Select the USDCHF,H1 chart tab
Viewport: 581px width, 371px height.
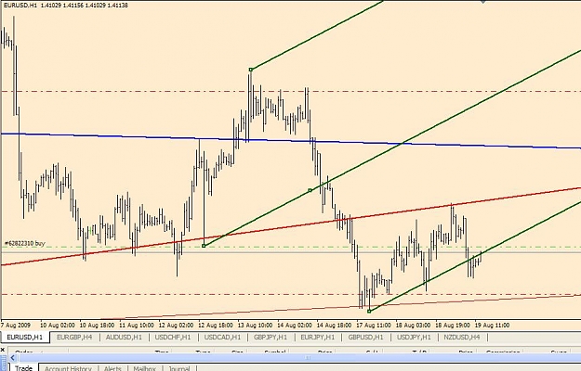[173, 337]
